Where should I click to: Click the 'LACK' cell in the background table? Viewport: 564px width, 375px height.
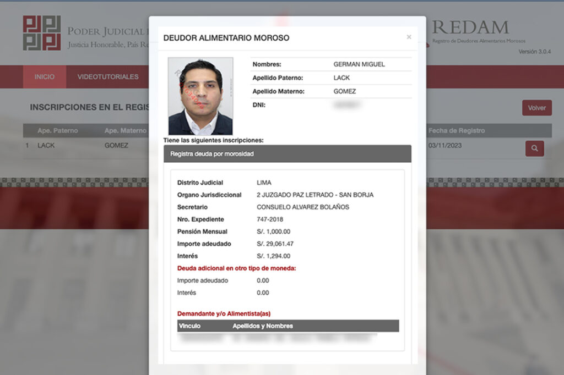pyautogui.click(x=46, y=146)
